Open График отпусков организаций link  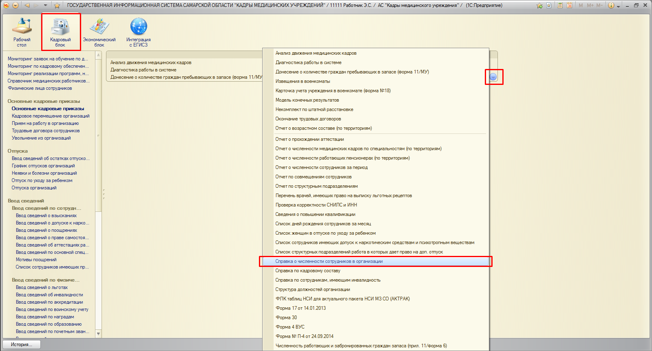(x=43, y=166)
